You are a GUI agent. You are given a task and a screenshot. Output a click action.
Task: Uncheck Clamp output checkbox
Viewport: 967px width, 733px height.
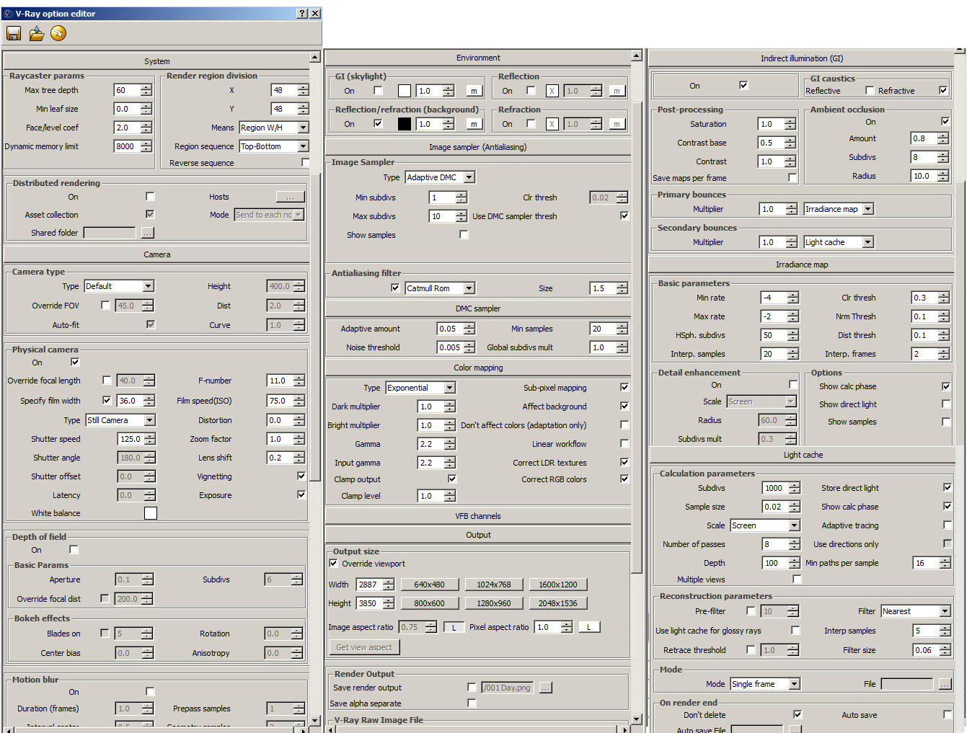click(x=452, y=479)
